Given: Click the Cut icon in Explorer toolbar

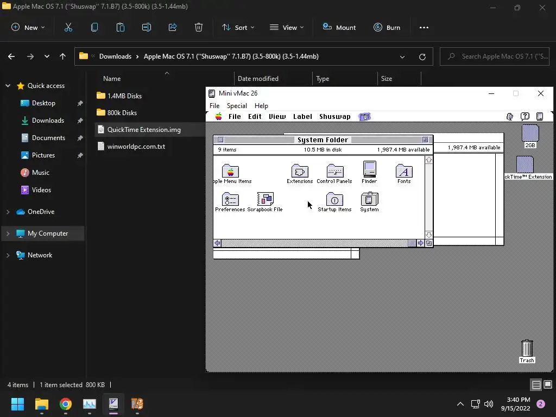Looking at the screenshot, I should pos(68,27).
